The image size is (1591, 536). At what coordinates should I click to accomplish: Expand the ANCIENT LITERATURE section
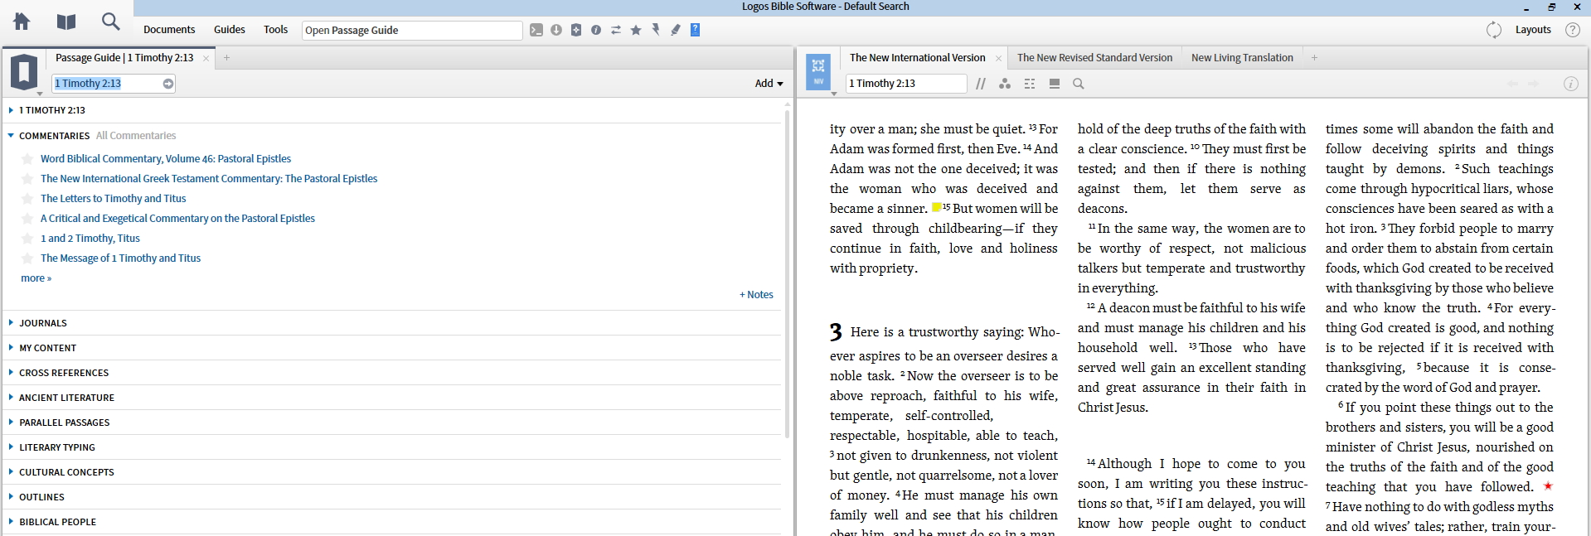tap(11, 398)
